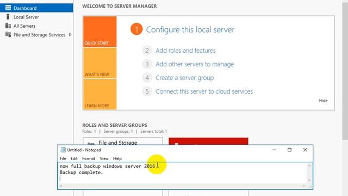Click Notepad vertical scrollbar down arrow

[309, 180]
